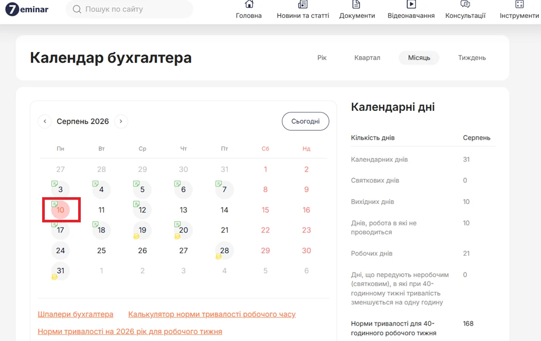Click the report note icon on August 12
The image size is (541, 341).
[x=136, y=204]
